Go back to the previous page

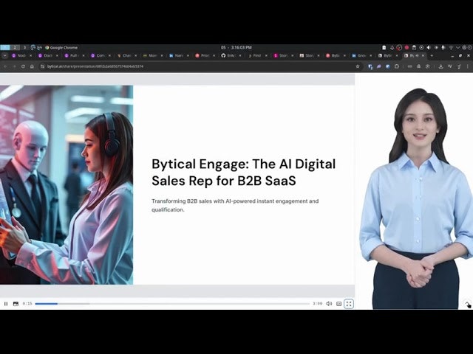click(5, 66)
